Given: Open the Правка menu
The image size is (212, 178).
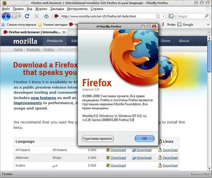Looking at the screenshot, I should coord(18,9).
